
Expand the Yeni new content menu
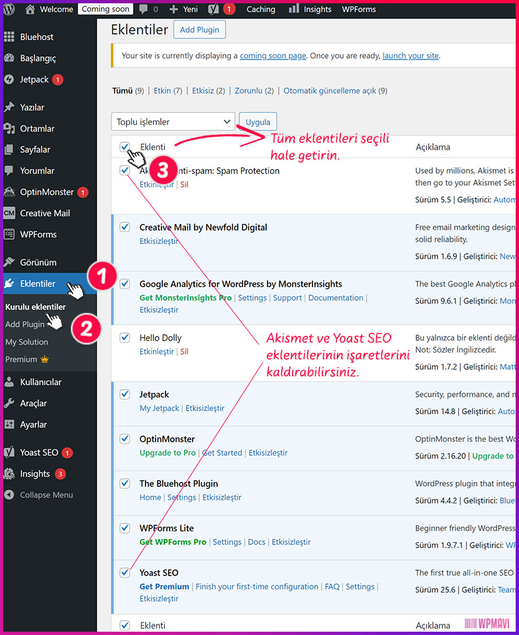pos(183,9)
